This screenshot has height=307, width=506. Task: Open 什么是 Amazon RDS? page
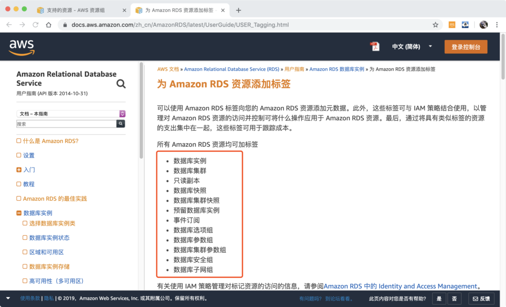tap(51, 141)
